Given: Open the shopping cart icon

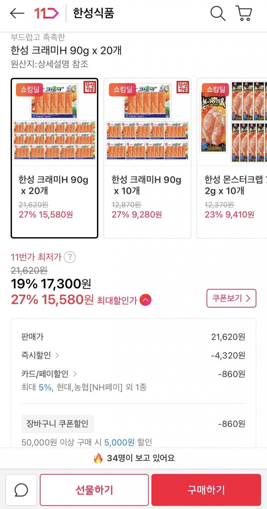Looking at the screenshot, I should click(x=244, y=13).
